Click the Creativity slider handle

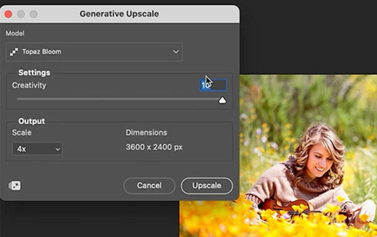tap(222, 100)
